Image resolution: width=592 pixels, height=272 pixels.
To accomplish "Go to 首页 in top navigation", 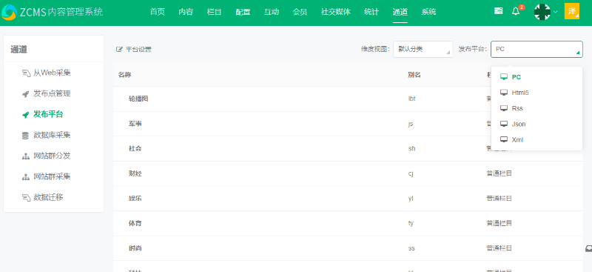I will pyautogui.click(x=158, y=12).
